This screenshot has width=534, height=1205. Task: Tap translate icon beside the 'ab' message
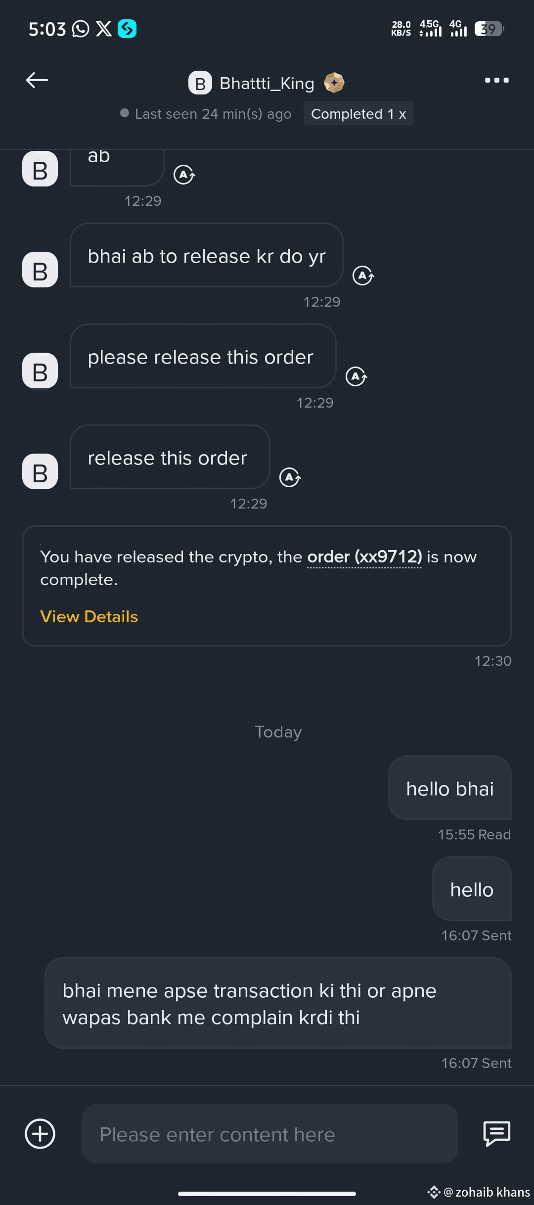click(x=184, y=175)
